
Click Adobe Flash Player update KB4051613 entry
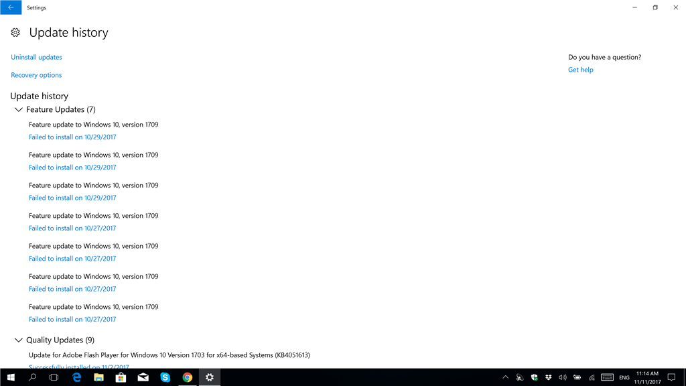(x=169, y=355)
